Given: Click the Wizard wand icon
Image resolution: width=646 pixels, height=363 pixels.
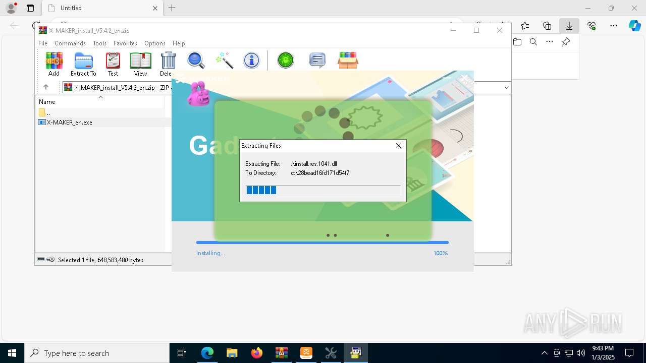Looking at the screenshot, I should click(224, 60).
